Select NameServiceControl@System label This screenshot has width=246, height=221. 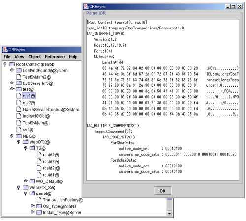51,110
